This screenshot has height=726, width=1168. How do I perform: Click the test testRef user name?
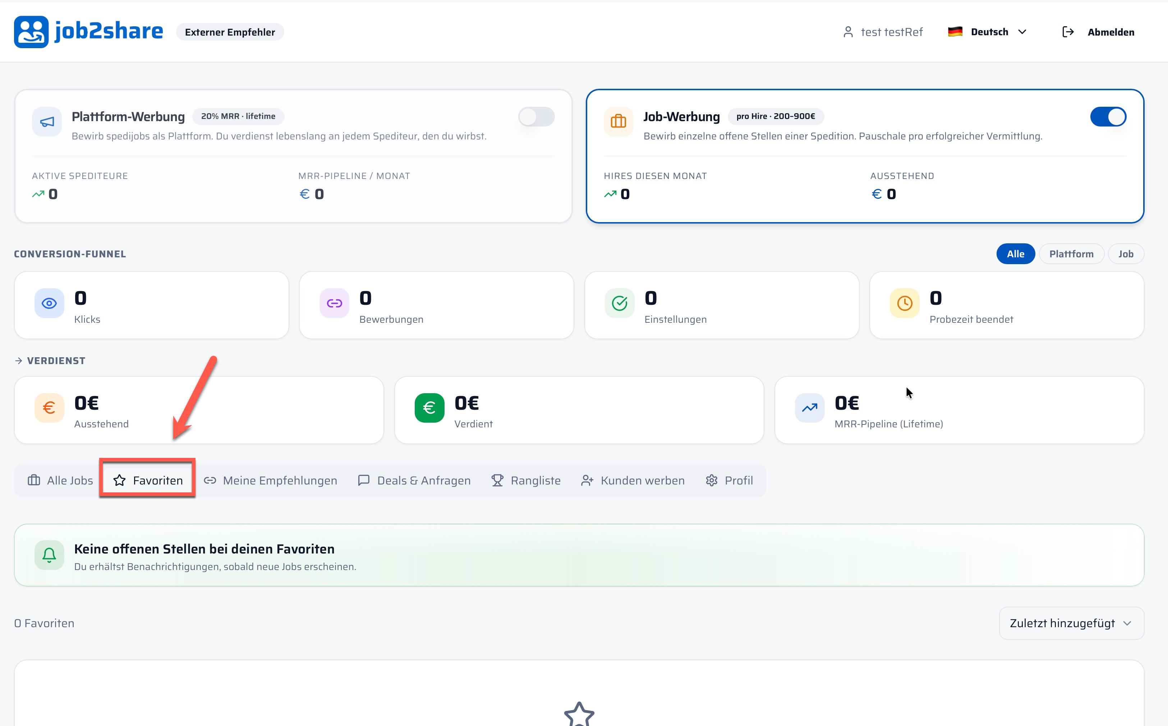[x=892, y=32]
